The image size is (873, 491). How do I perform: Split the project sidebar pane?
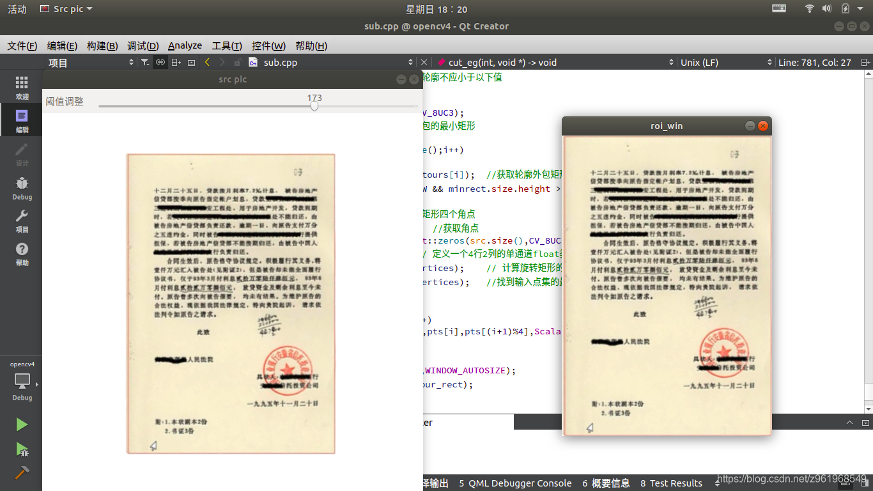pos(176,62)
